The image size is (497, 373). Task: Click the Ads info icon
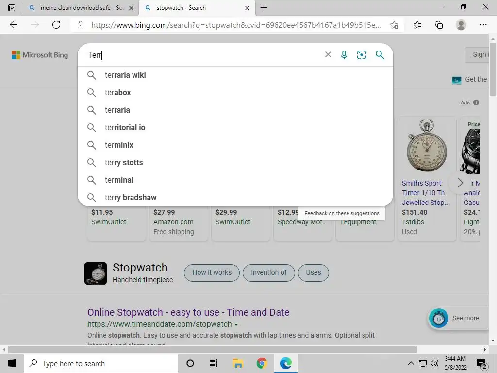(x=476, y=102)
